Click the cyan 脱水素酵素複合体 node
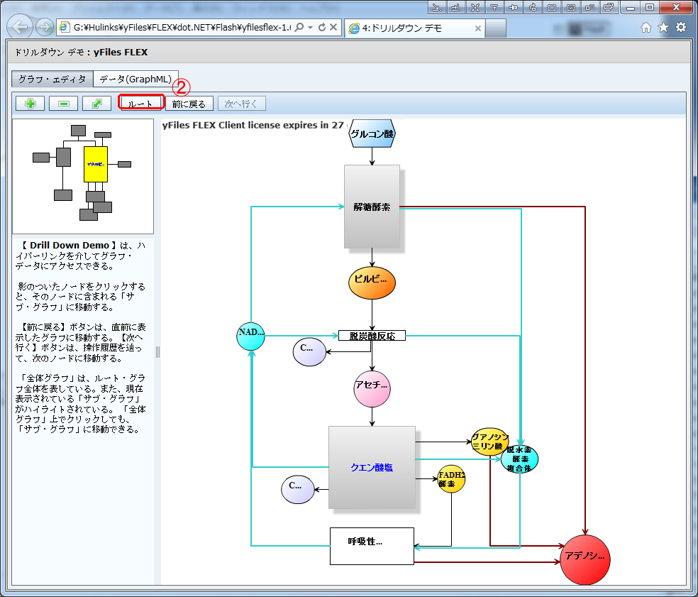This screenshot has height=597, width=698. click(519, 459)
